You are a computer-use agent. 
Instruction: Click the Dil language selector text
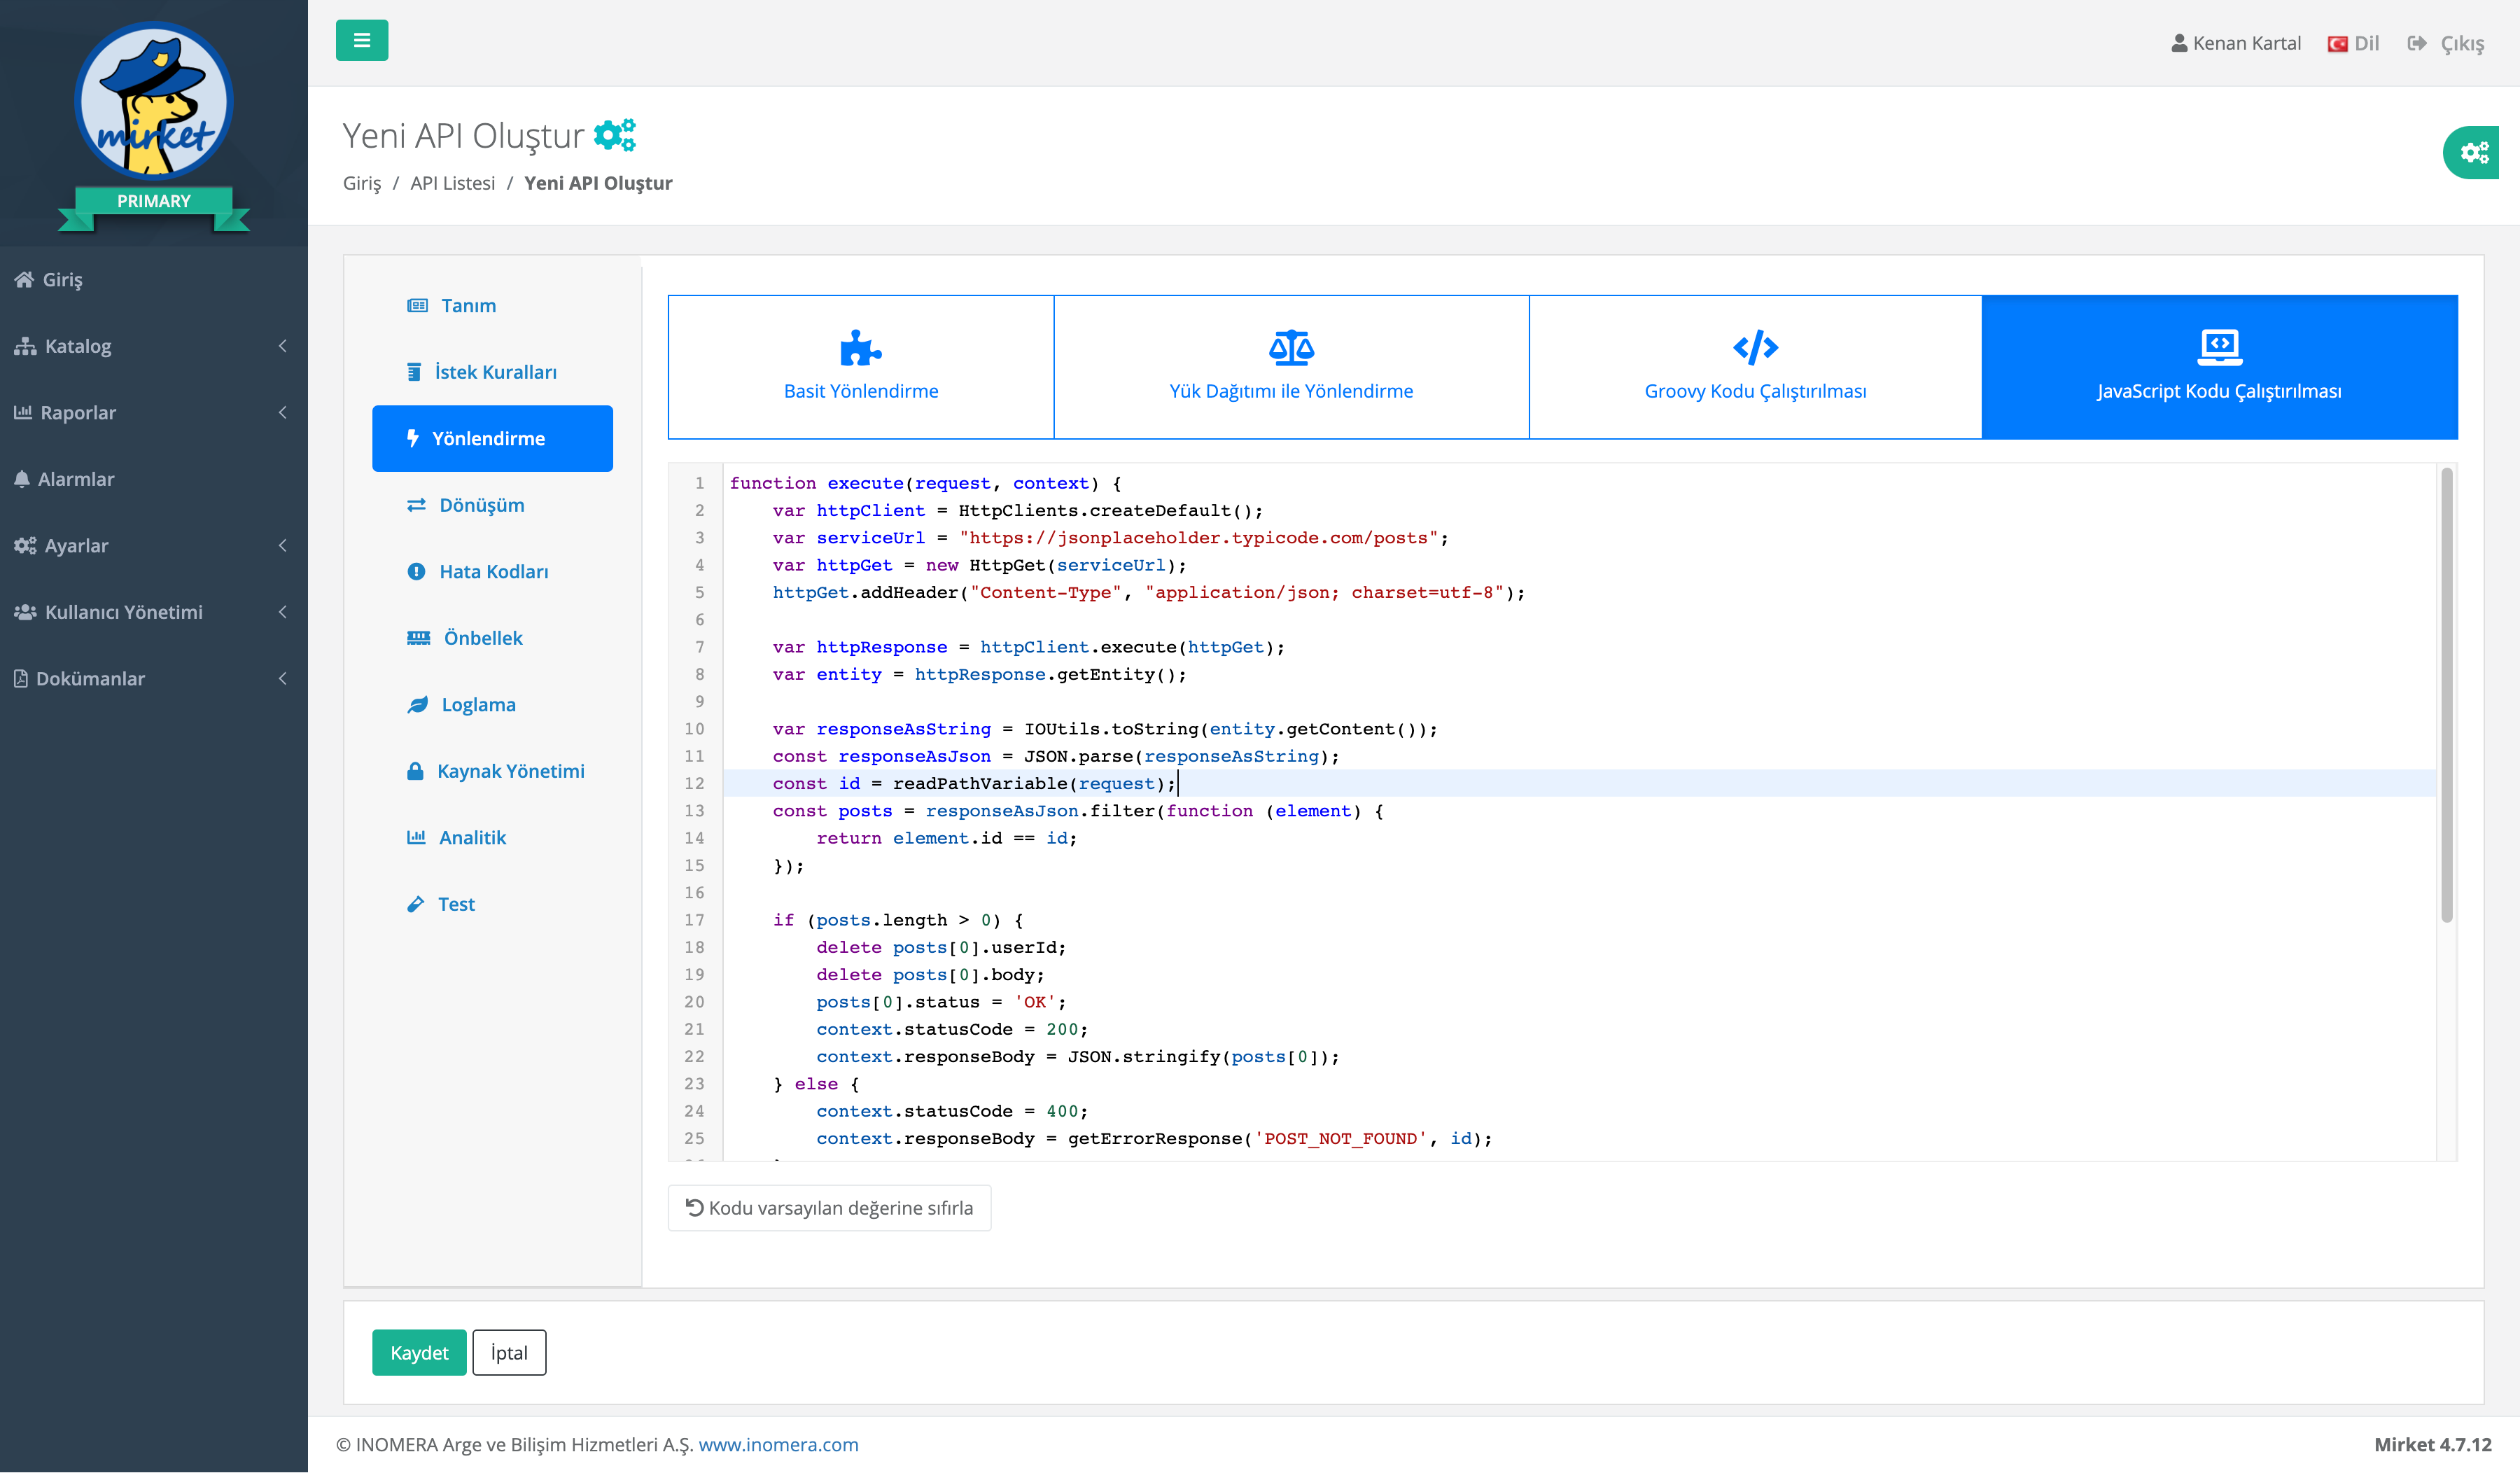point(2366,43)
